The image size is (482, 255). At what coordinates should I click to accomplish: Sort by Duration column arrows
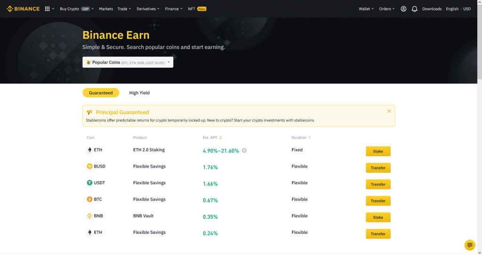click(310, 138)
